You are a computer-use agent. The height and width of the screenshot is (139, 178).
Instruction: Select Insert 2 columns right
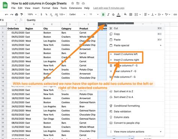click(x=136, y=60)
